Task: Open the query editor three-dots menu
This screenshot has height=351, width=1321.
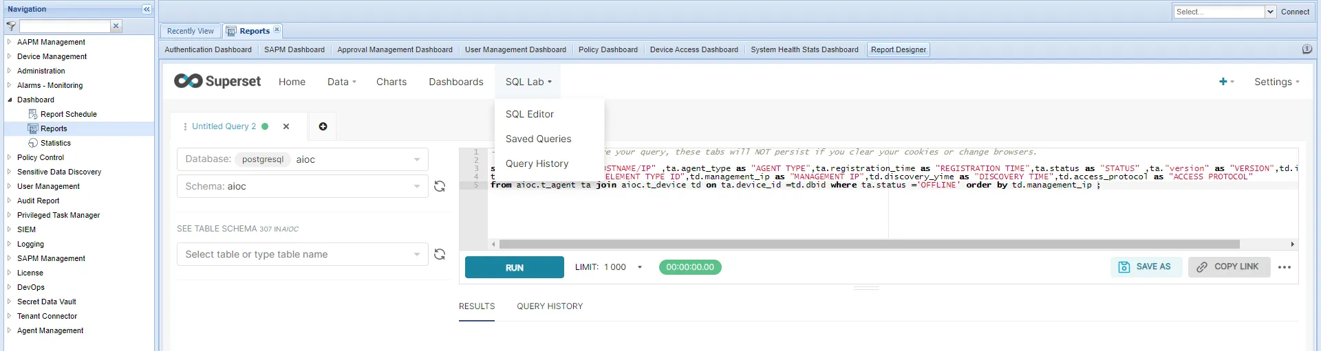Action: tap(1285, 267)
